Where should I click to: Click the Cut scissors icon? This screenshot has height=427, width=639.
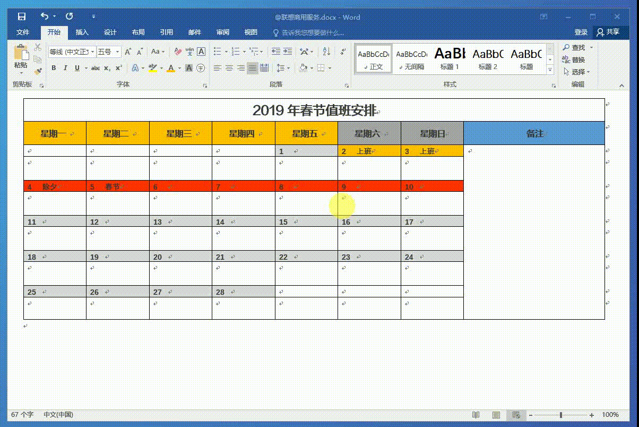click(38, 47)
